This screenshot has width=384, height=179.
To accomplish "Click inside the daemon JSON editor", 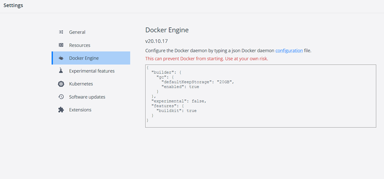I will (x=261, y=96).
